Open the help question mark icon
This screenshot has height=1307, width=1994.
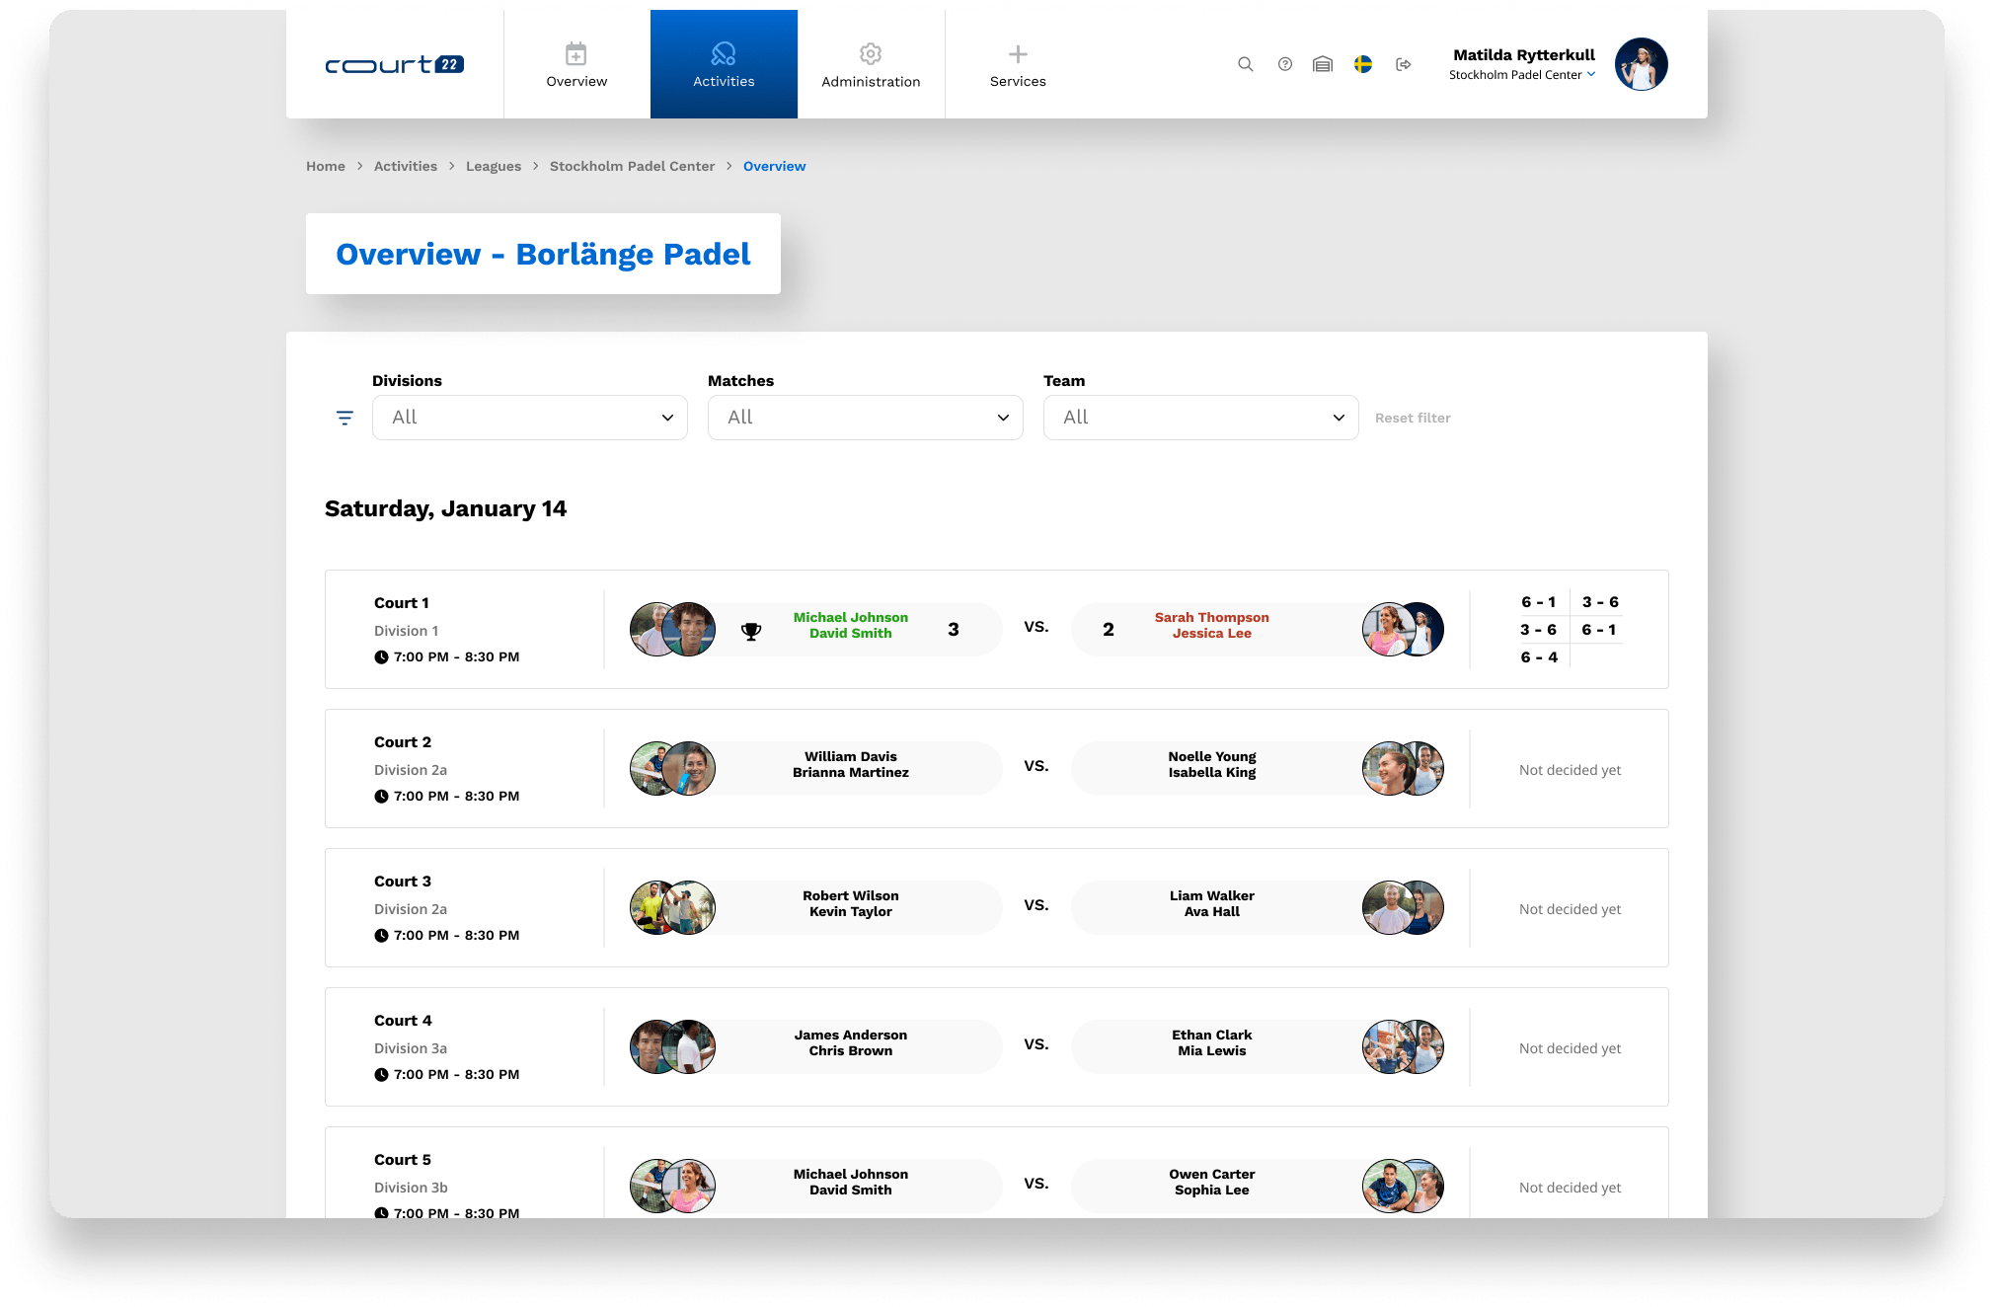pyautogui.click(x=1284, y=64)
